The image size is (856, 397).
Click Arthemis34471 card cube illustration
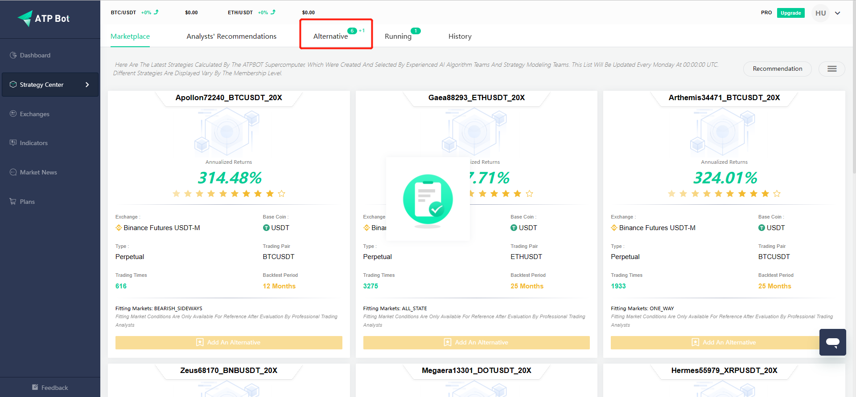[x=723, y=132]
